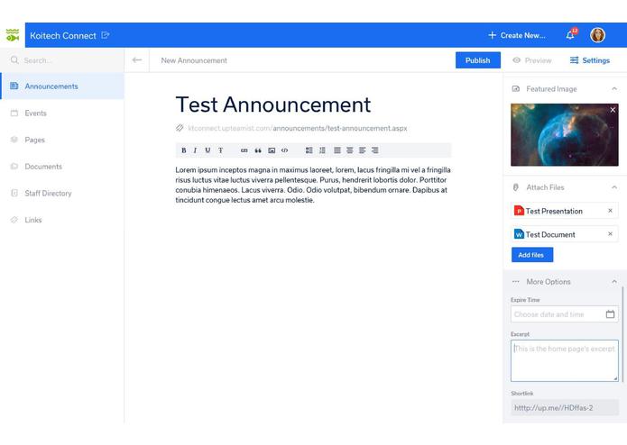Edit the announcement URL slug

coord(340,128)
